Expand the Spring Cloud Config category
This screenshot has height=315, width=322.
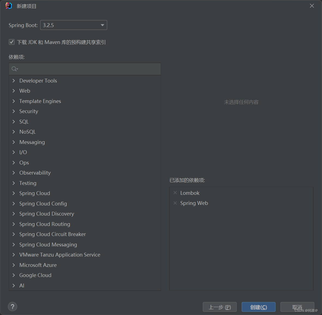click(x=14, y=204)
